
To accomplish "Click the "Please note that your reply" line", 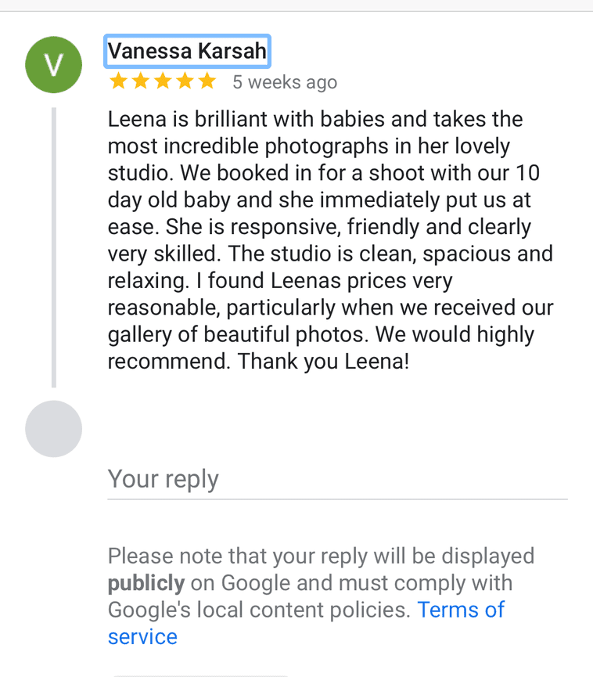I will coord(321,556).
